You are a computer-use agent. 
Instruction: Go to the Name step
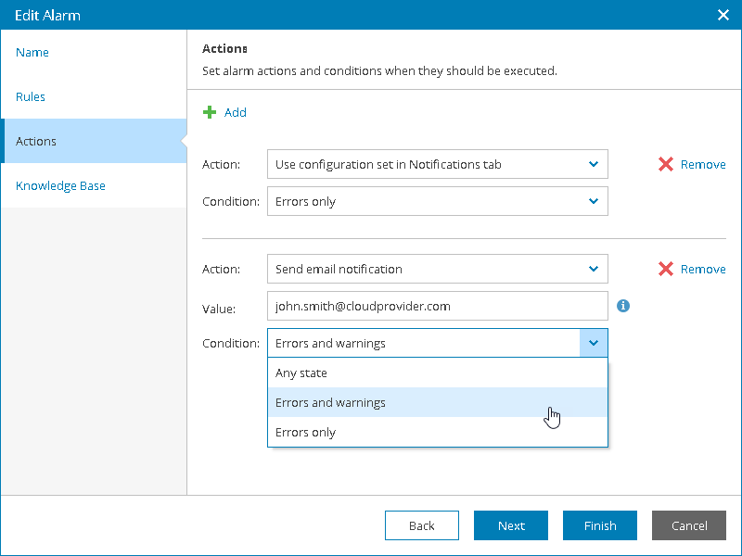(x=32, y=53)
